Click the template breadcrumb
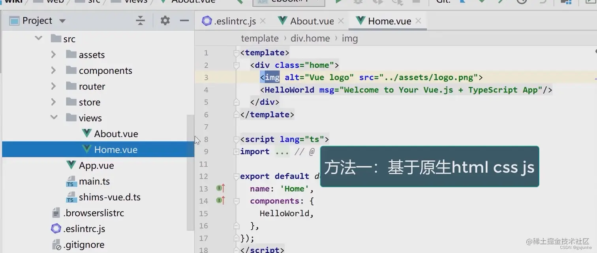Screen dimensions: 597x253 [260, 38]
